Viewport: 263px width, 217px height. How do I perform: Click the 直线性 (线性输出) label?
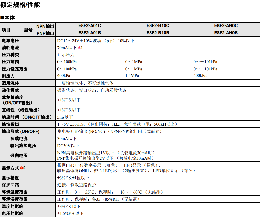tap(21, 110)
